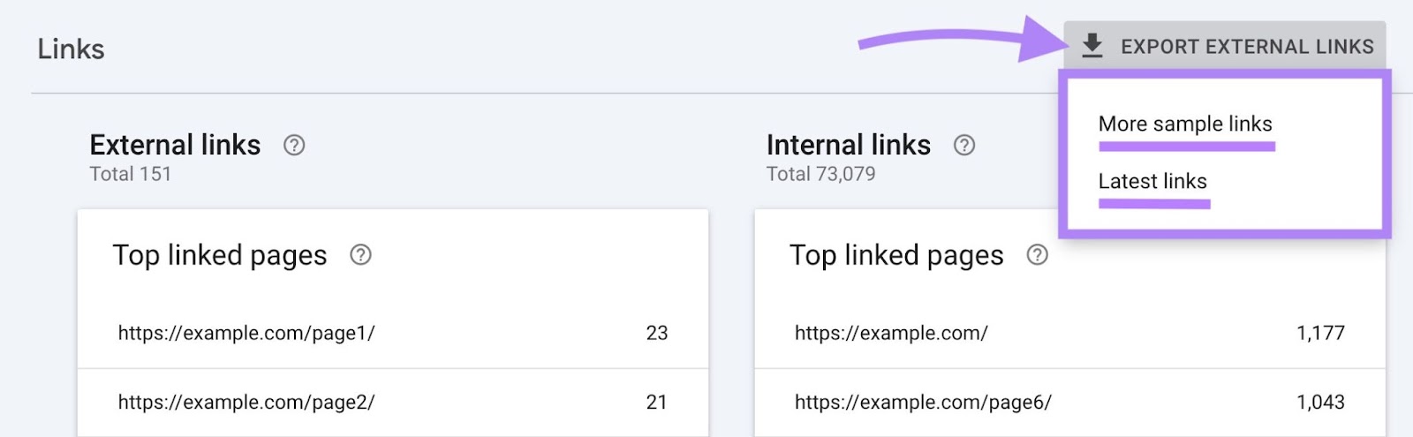The width and height of the screenshot is (1413, 437).
Task: Click the help icon beside Internal links
Action: coord(964,145)
